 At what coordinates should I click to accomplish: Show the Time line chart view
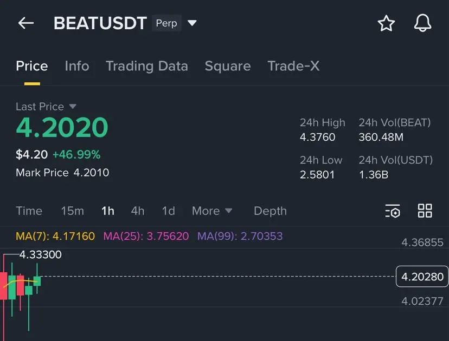pyautogui.click(x=29, y=211)
